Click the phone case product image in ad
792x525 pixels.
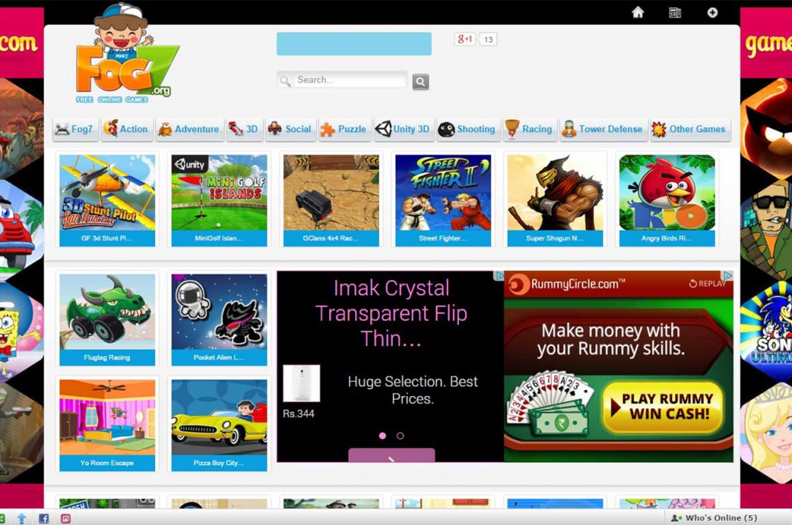point(301,383)
